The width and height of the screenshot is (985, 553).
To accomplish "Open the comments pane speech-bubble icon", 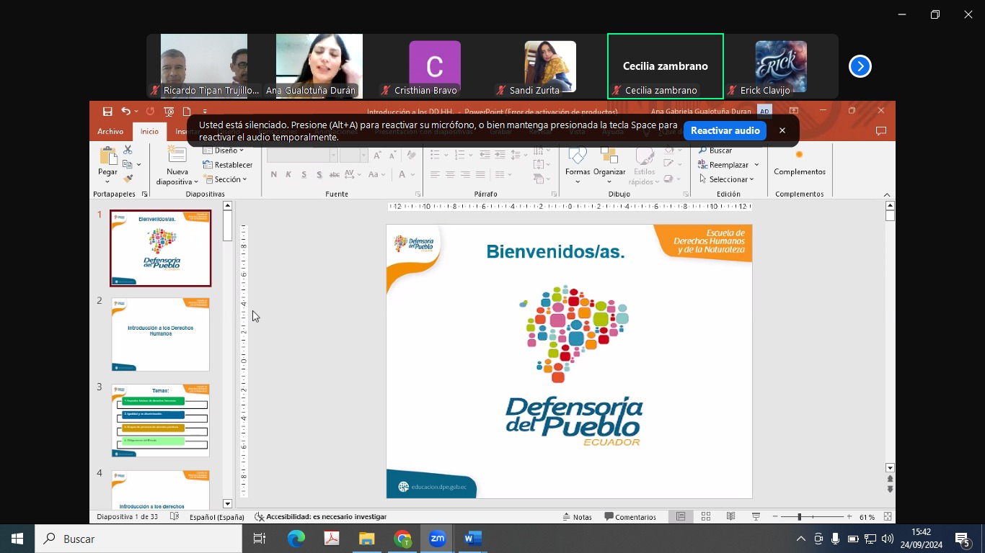I will pos(880,131).
